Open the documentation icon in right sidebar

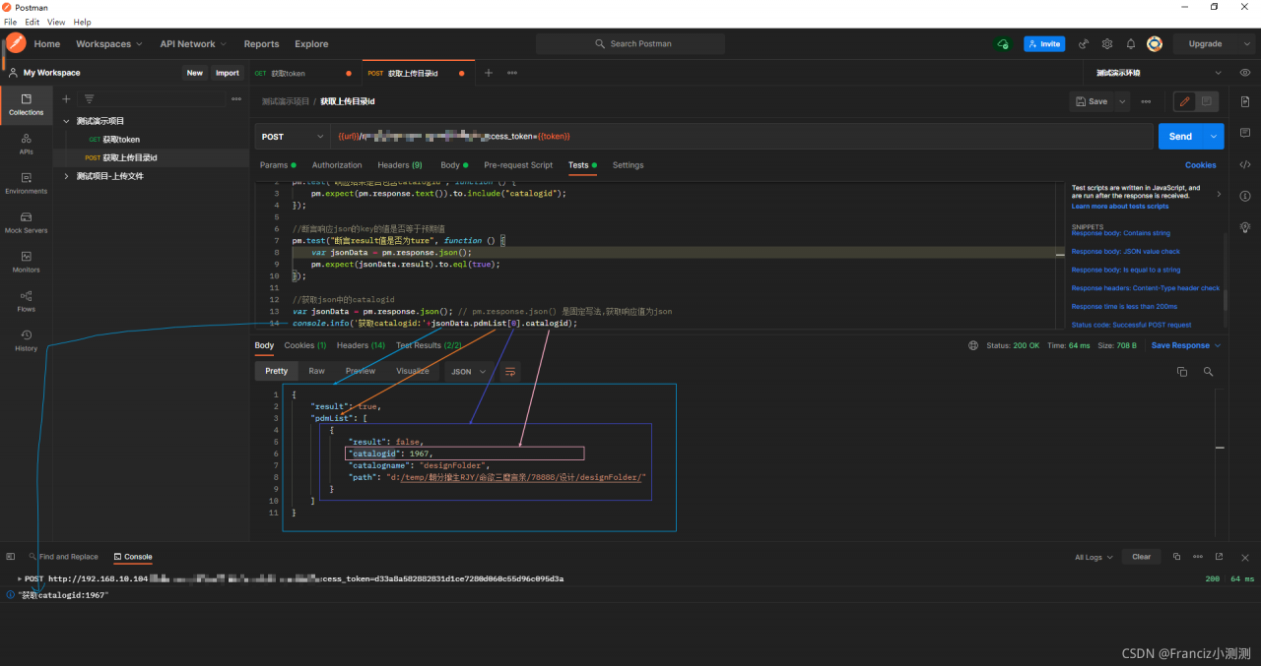click(x=1245, y=101)
